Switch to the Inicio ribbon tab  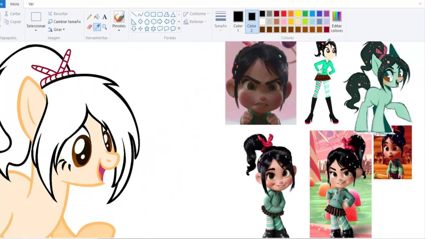(14, 4)
